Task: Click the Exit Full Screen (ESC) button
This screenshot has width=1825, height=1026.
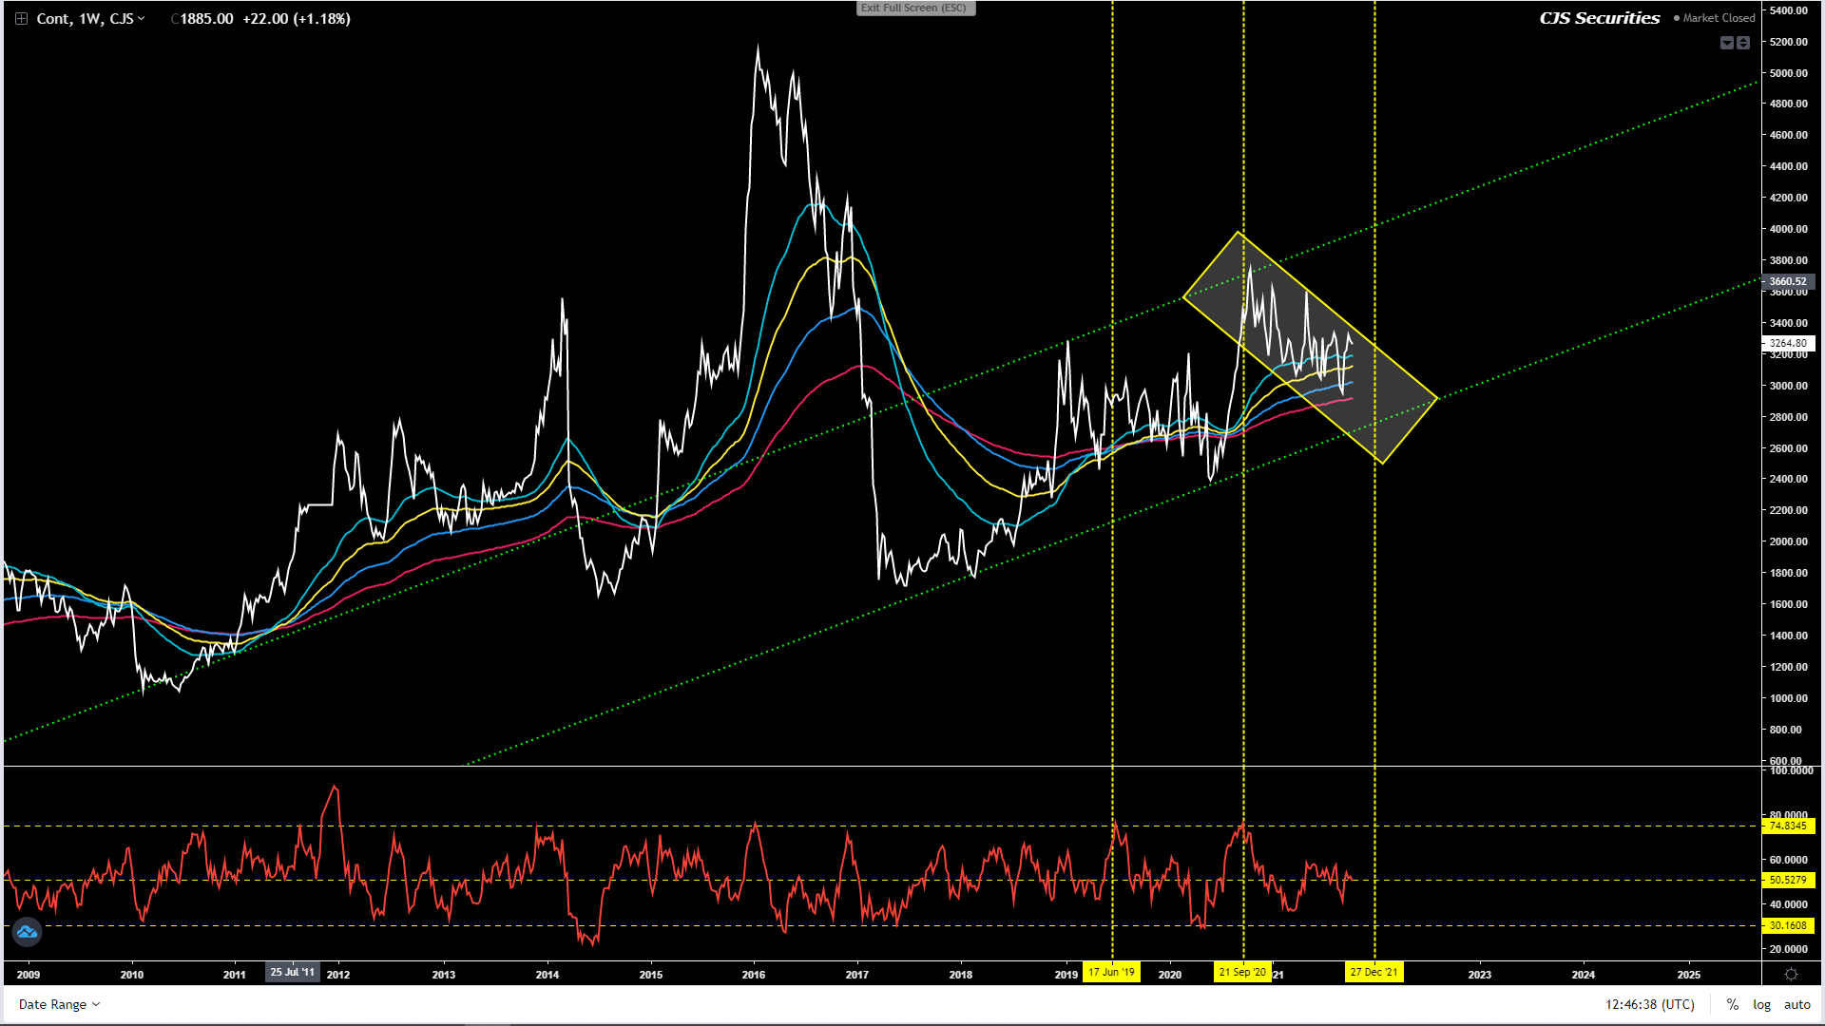Action: (913, 8)
